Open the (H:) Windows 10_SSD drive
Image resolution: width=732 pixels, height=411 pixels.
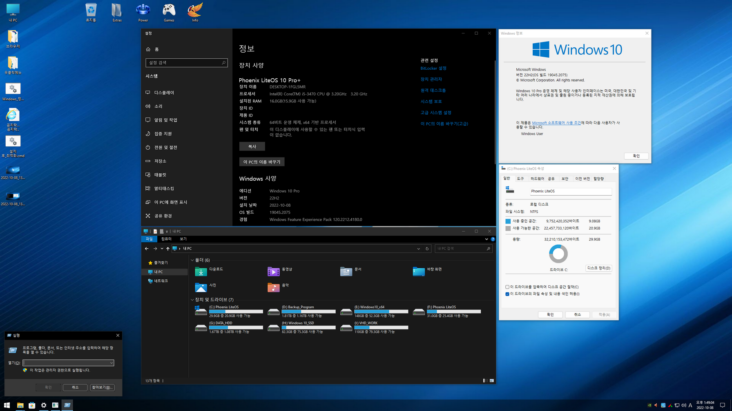pyautogui.click(x=301, y=327)
